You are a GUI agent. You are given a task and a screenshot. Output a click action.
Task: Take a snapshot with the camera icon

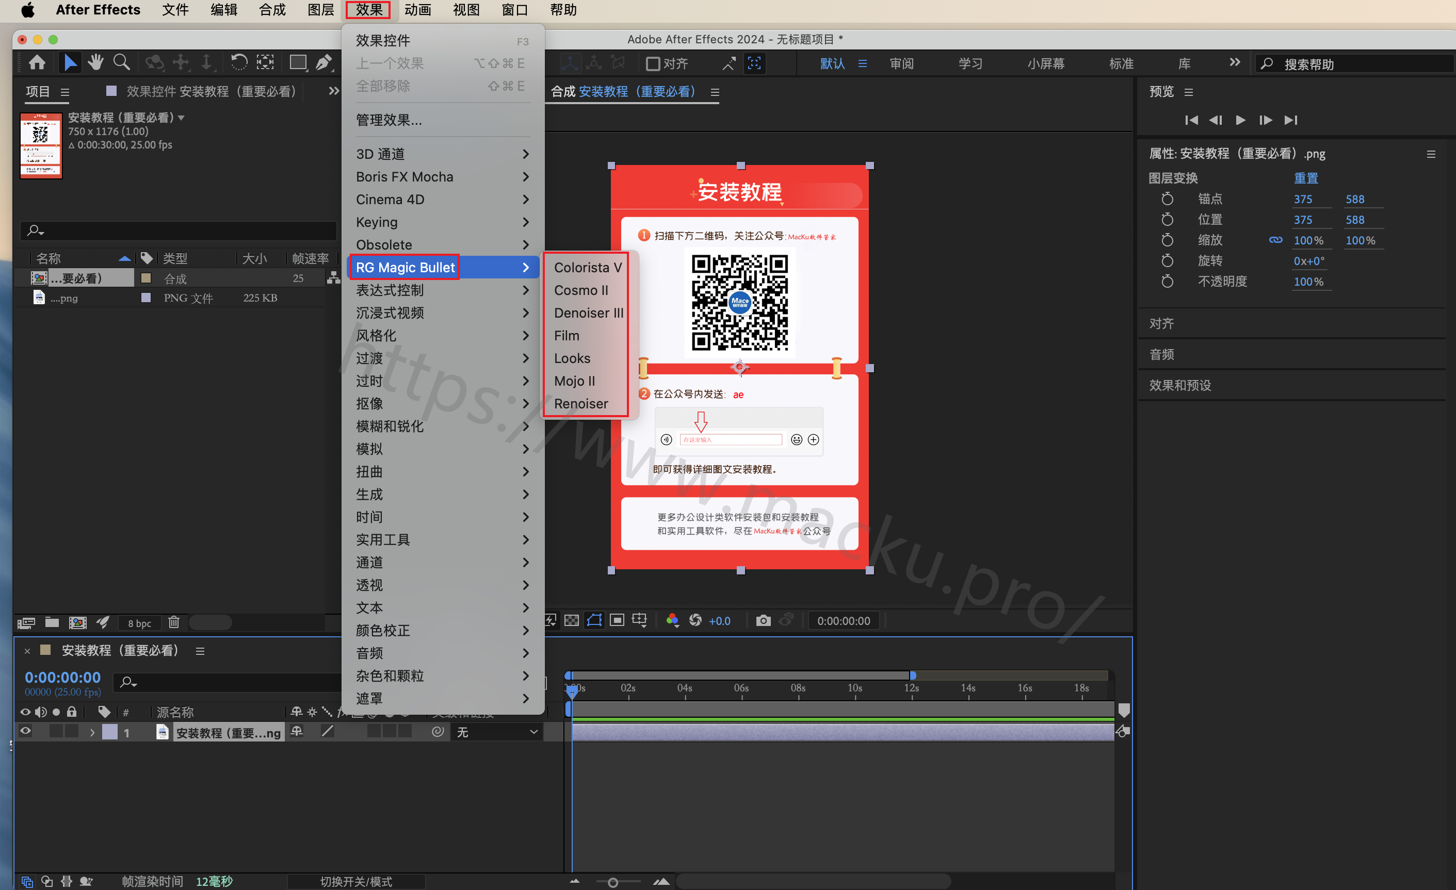[x=764, y=620]
